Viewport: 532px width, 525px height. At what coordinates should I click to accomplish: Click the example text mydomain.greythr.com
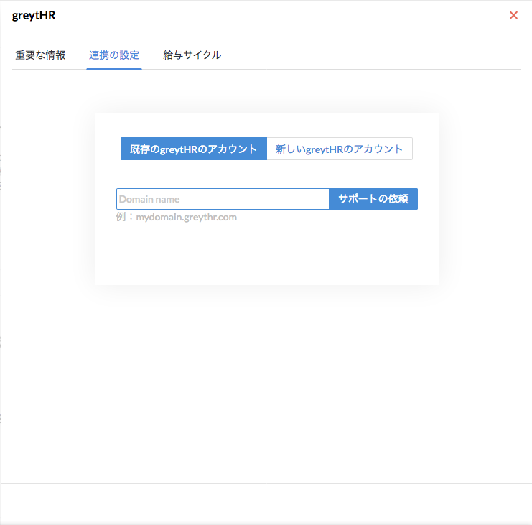click(x=186, y=217)
